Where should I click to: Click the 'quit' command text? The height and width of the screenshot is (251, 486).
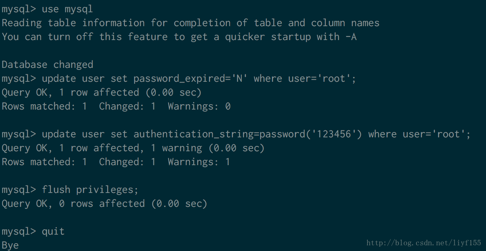53,231
